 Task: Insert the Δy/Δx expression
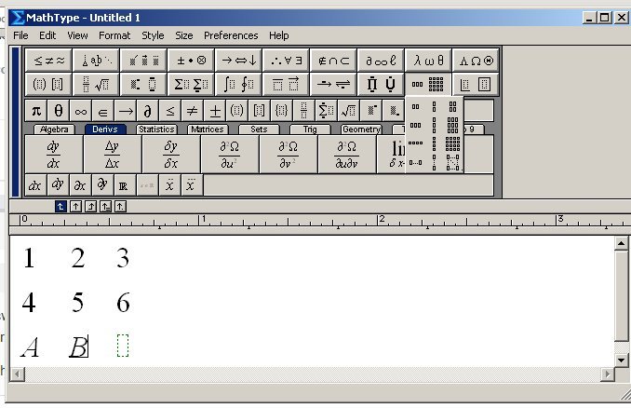pos(113,155)
